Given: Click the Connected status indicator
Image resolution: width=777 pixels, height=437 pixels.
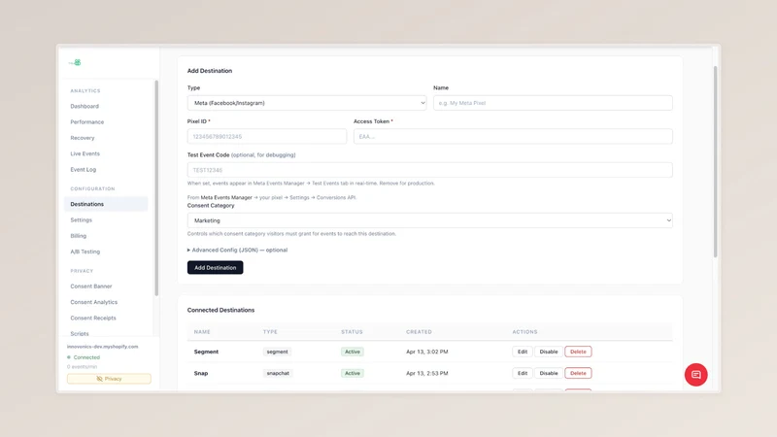Looking at the screenshot, I should click(84, 357).
